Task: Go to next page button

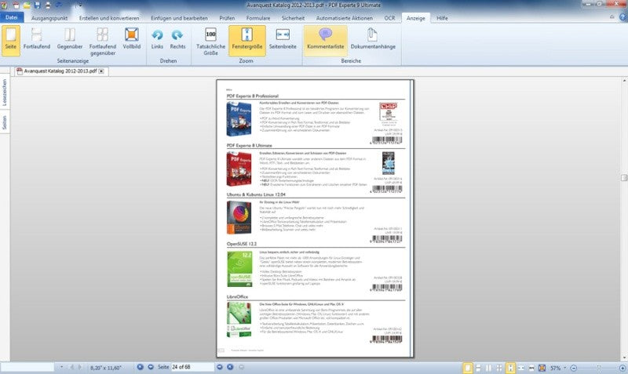Action: point(220,367)
